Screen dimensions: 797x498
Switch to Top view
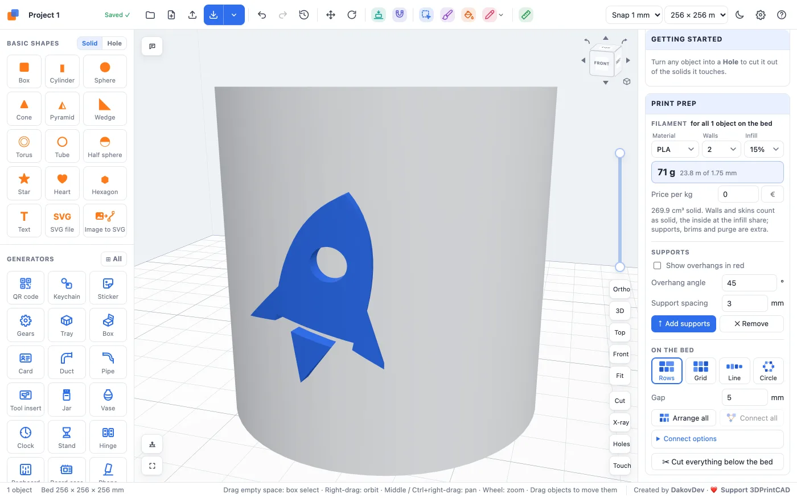pyautogui.click(x=620, y=332)
